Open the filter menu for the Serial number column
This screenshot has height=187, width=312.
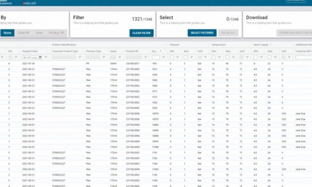click(163, 57)
